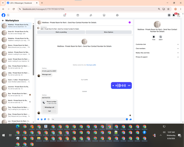Open Task View on the taskbar
The height and width of the screenshot is (147, 184).
(x=10, y=135)
